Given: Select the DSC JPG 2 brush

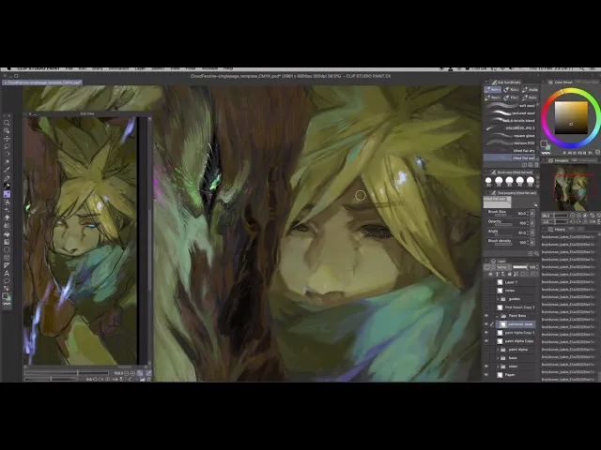Looking at the screenshot, I should [x=510, y=127].
